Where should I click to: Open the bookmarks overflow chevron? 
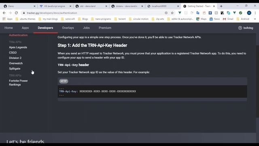(x=255, y=19)
